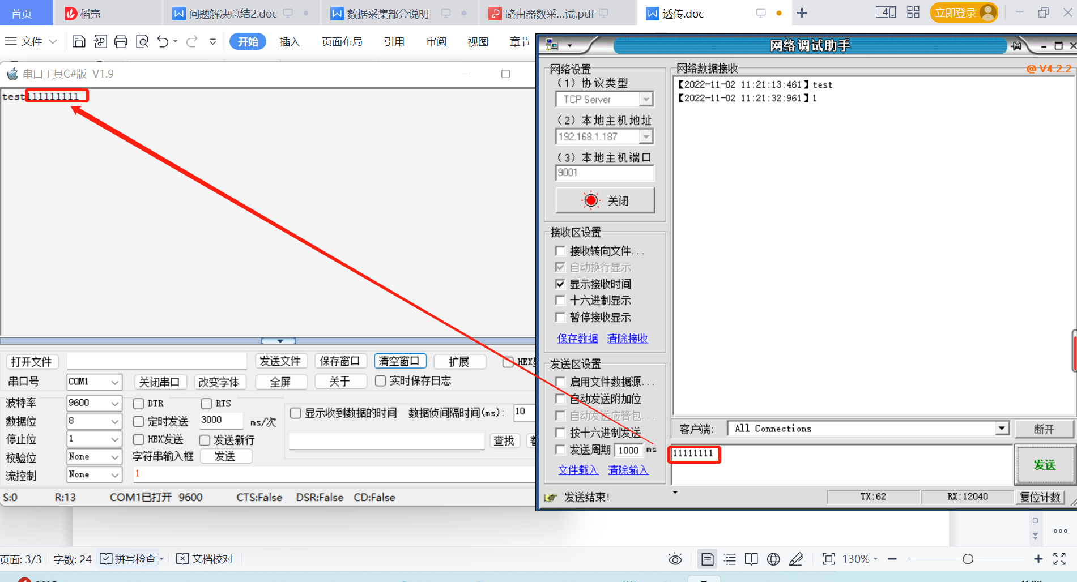Switch to the 插入 ribbon tab
This screenshot has height=582, width=1077.
pos(290,41)
